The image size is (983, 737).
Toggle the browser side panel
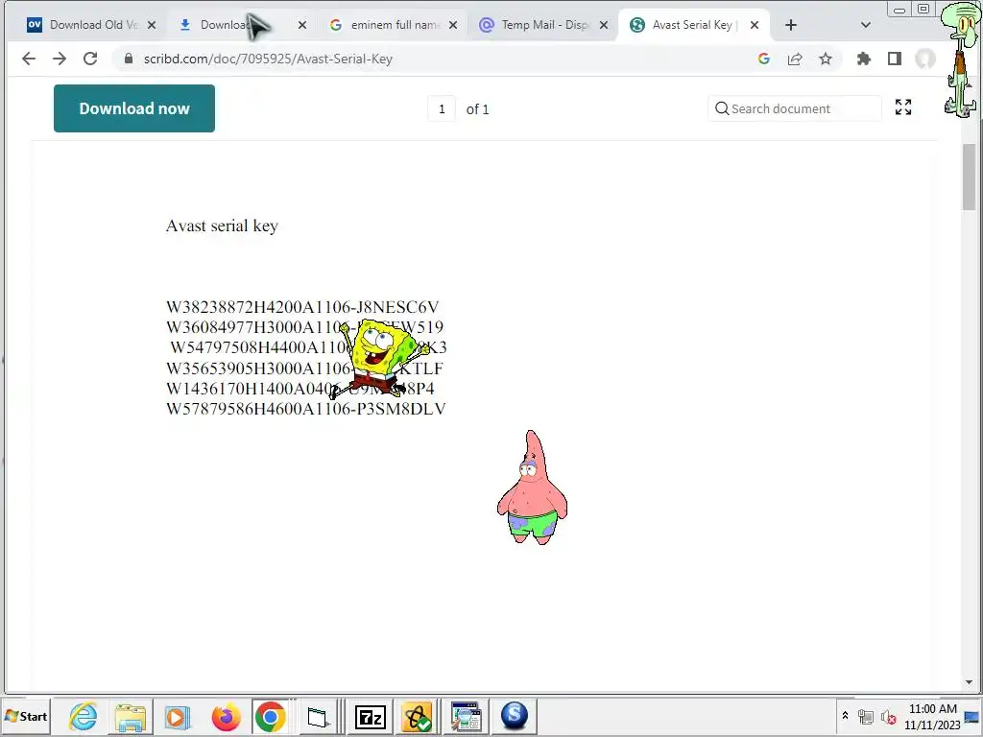895,59
